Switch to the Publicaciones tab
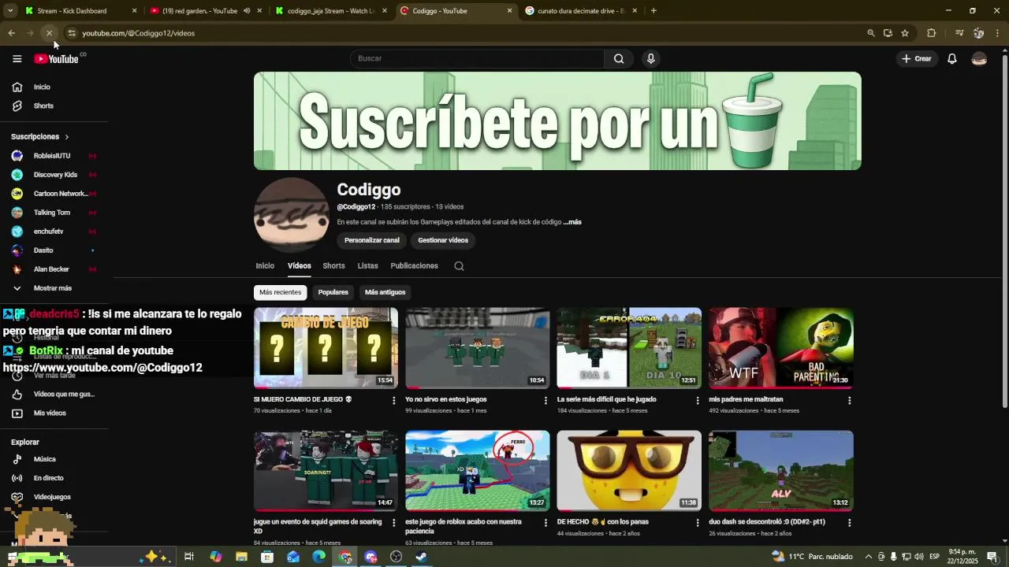 tap(414, 266)
